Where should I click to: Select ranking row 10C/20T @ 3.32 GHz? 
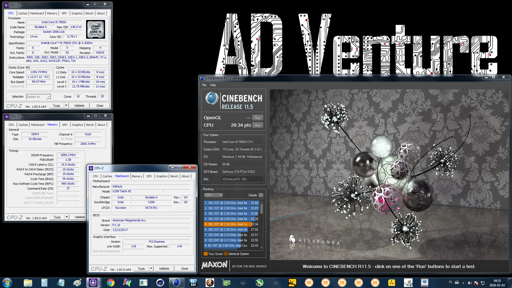231,224
